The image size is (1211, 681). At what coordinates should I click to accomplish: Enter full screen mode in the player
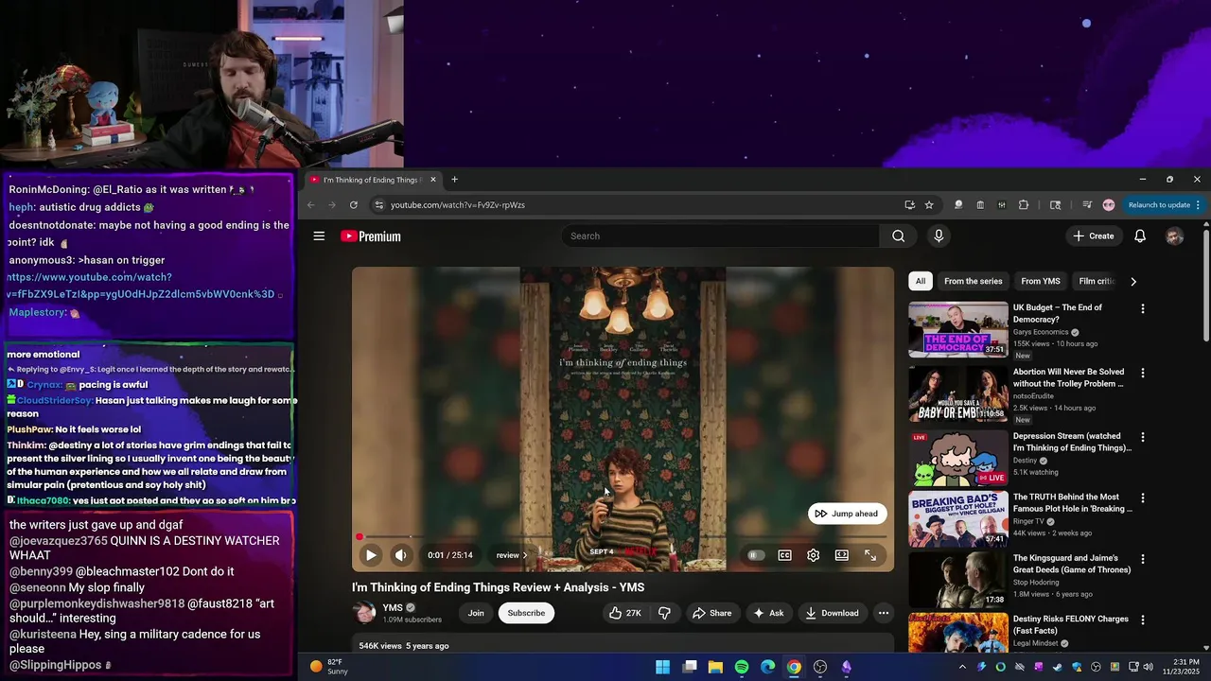point(870,555)
